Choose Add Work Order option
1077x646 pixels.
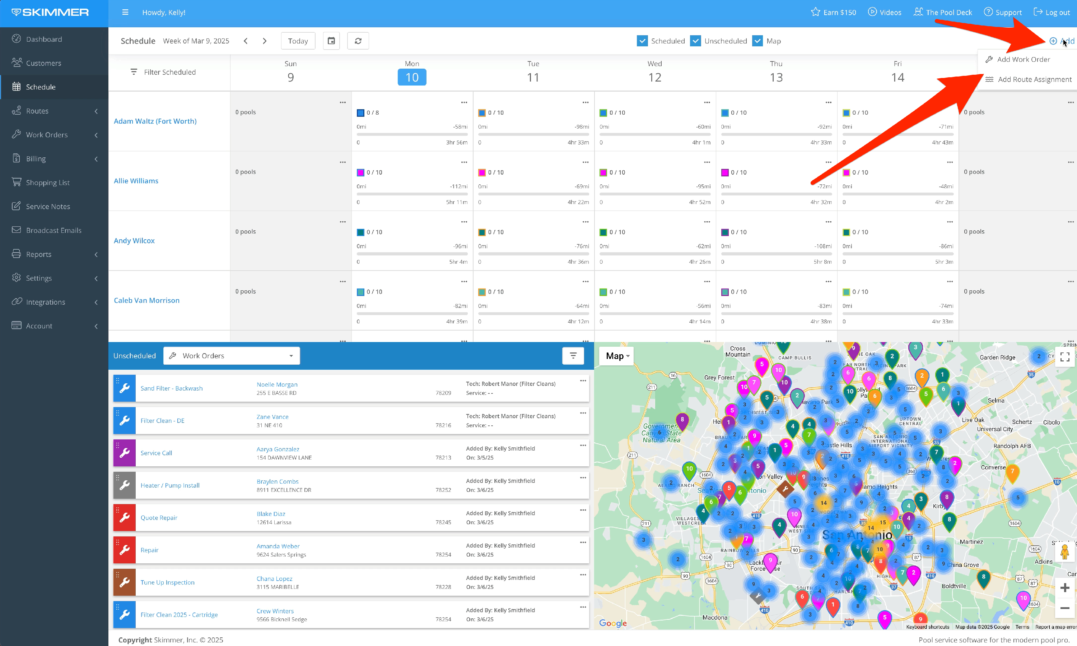click(x=1023, y=59)
